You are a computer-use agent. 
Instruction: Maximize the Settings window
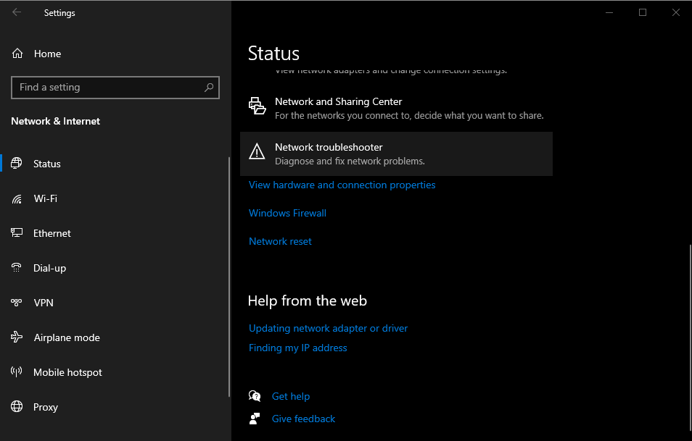pos(643,12)
